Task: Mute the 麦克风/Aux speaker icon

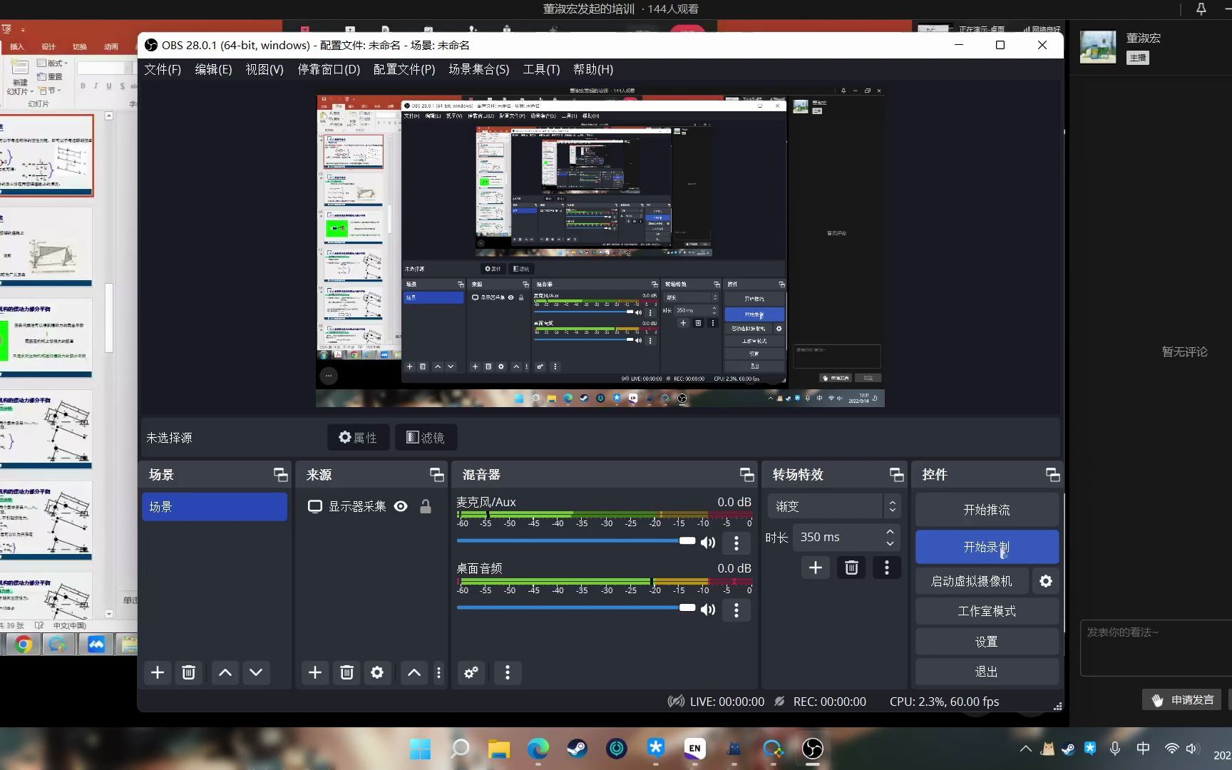Action: coord(708,543)
